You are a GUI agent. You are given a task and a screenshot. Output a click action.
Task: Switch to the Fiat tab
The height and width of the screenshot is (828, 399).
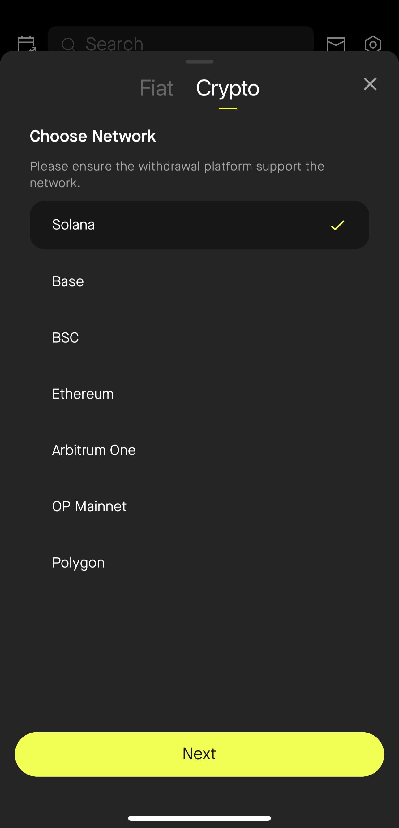157,88
